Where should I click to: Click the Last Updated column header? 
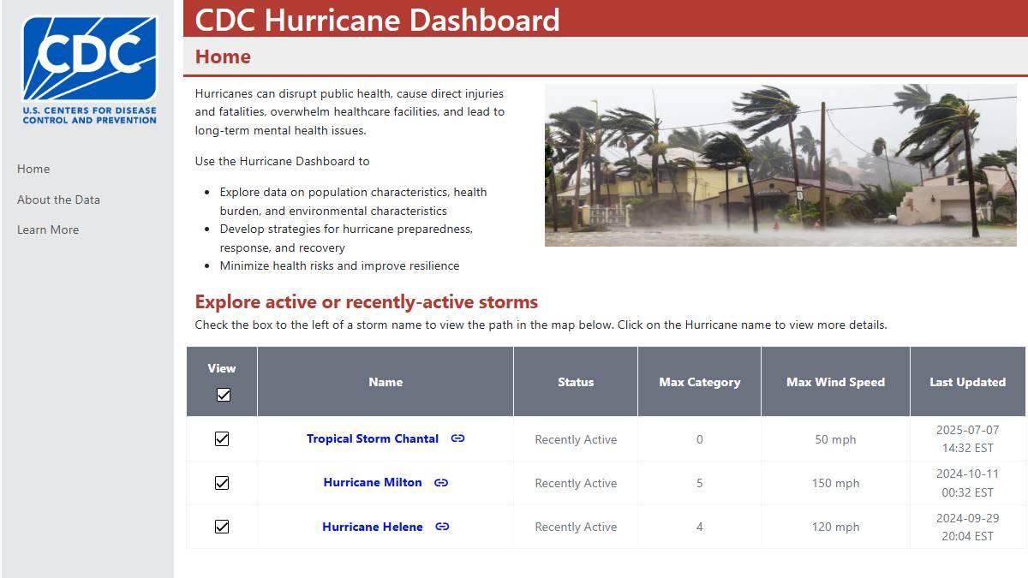(x=967, y=382)
